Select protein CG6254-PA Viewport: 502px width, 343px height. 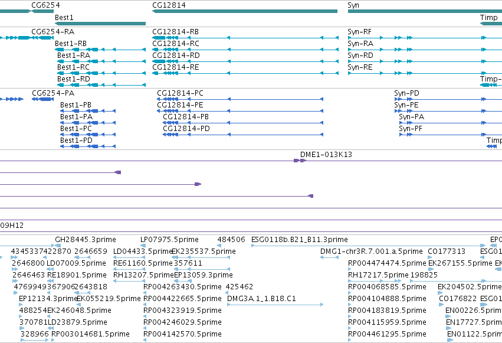[43, 99]
